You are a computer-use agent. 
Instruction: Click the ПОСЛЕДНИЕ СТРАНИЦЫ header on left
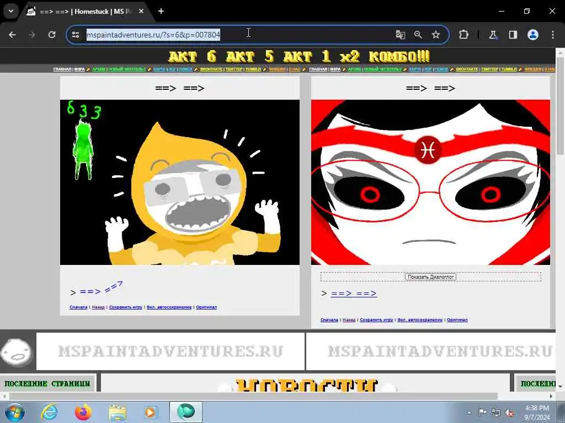(x=47, y=384)
